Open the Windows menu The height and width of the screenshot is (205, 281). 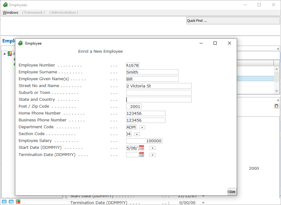click(10, 12)
